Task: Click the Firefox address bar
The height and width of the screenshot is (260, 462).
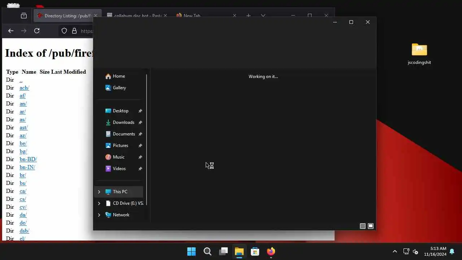Action: pyautogui.click(x=87, y=31)
